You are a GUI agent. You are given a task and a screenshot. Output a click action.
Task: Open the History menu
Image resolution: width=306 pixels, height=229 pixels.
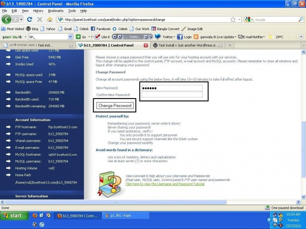pos(38,11)
